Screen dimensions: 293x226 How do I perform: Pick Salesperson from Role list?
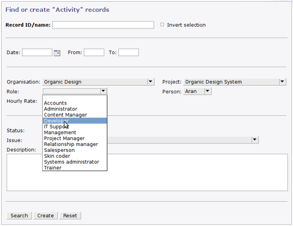[74, 150]
